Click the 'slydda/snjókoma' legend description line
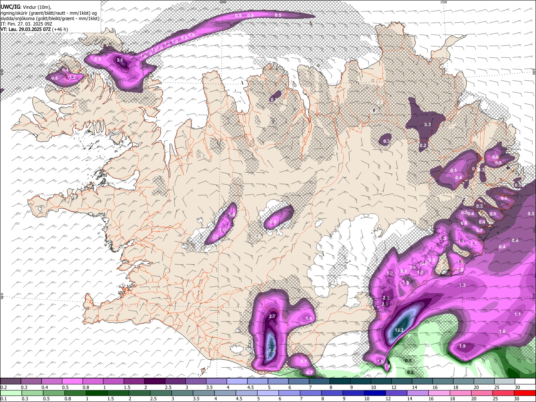The width and height of the screenshot is (536, 402). pos(50,18)
